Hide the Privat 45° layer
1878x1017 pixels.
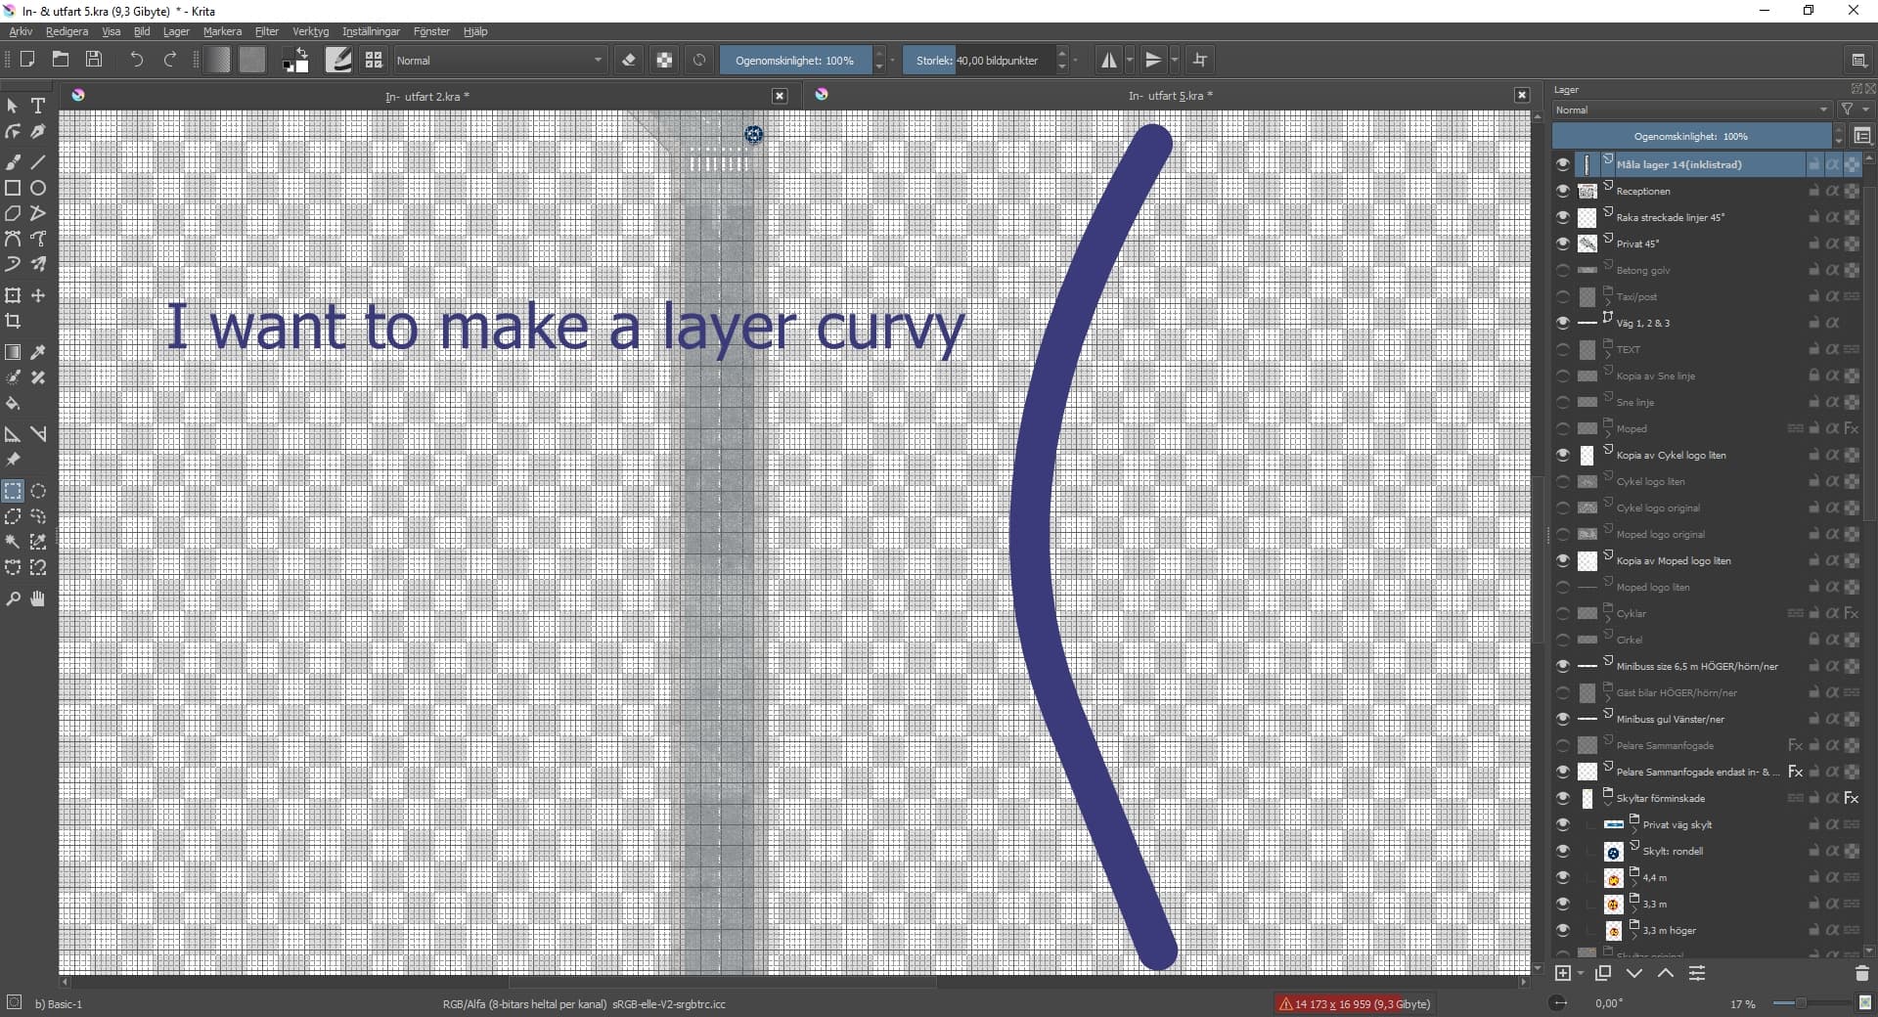1562,243
